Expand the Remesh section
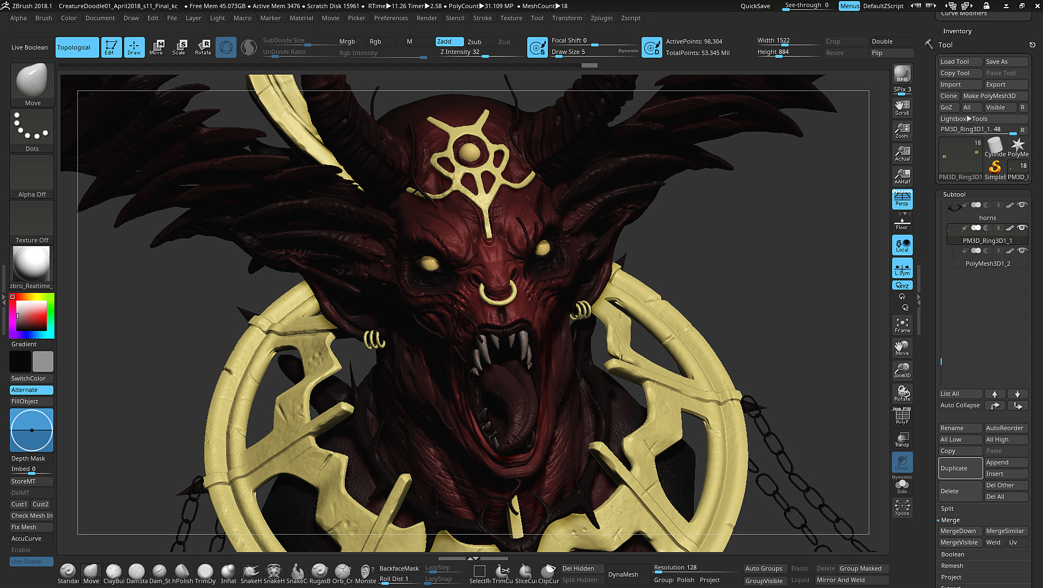The image size is (1043, 588). 951,566
